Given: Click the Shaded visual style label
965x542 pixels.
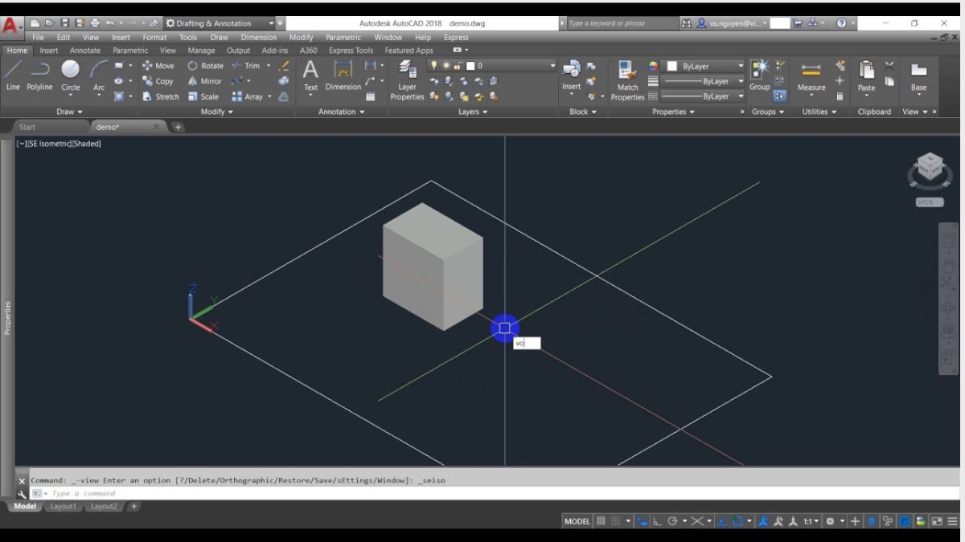Looking at the screenshot, I should coord(86,144).
